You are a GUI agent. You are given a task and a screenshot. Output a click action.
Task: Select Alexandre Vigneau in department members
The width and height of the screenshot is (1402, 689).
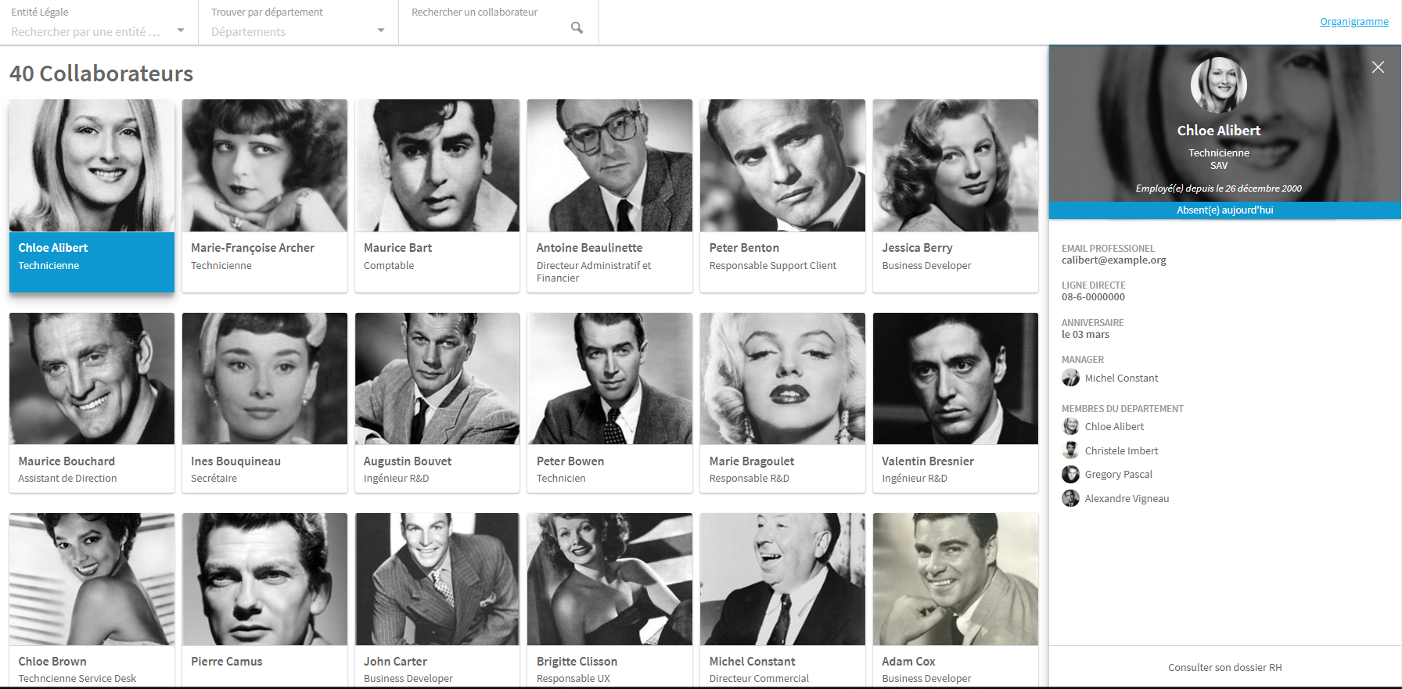[x=1127, y=498]
